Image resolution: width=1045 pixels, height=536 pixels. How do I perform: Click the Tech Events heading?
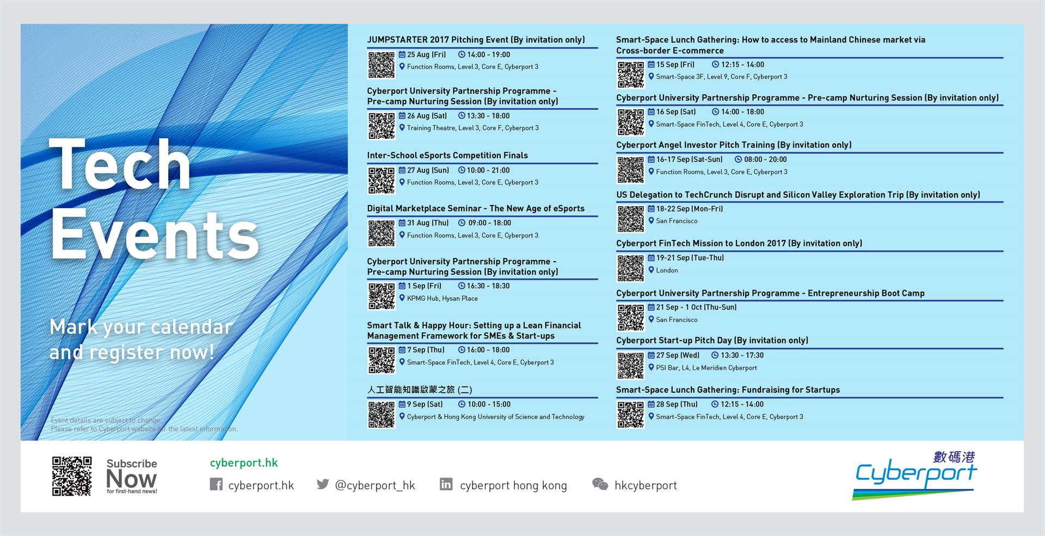154,199
